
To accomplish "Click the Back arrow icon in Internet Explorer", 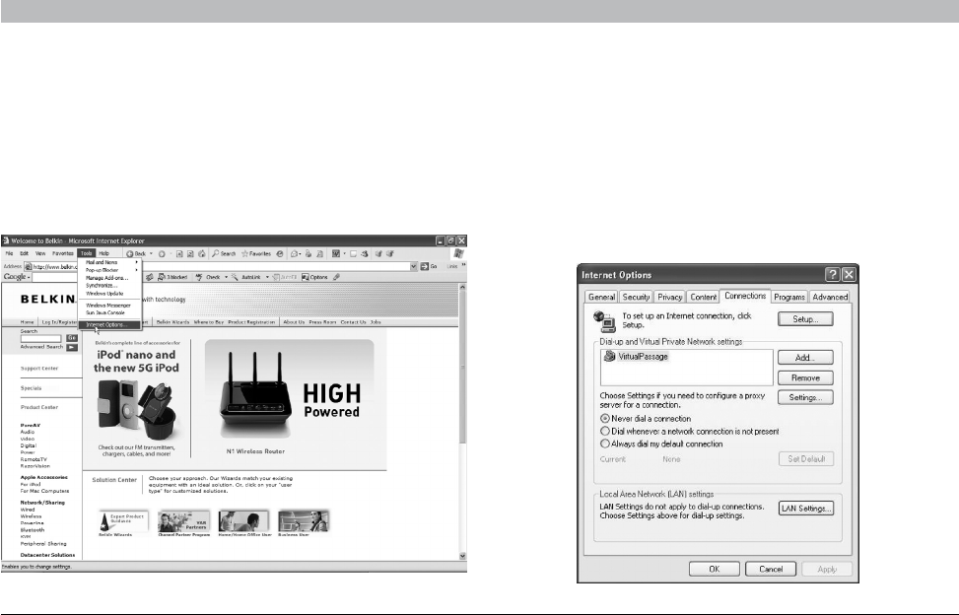I will pos(130,253).
